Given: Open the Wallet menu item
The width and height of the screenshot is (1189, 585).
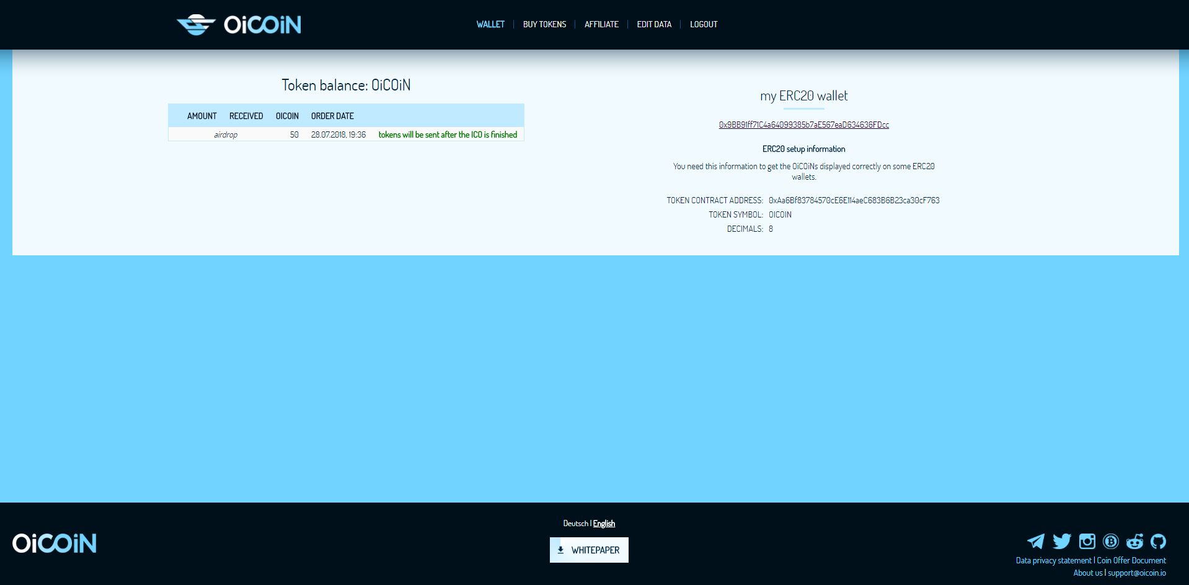Looking at the screenshot, I should pos(490,24).
